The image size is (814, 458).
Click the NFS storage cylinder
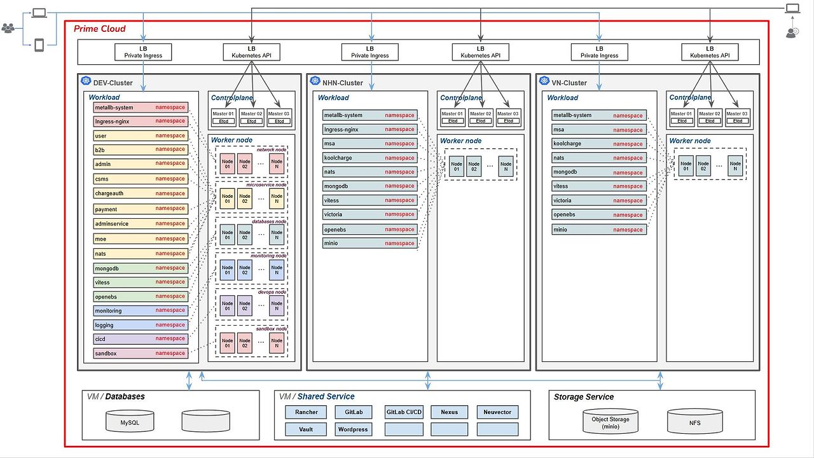click(x=695, y=421)
